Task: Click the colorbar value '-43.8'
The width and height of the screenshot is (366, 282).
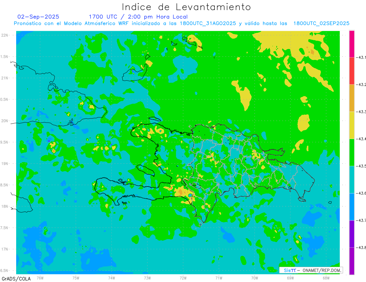Action: click(x=361, y=247)
